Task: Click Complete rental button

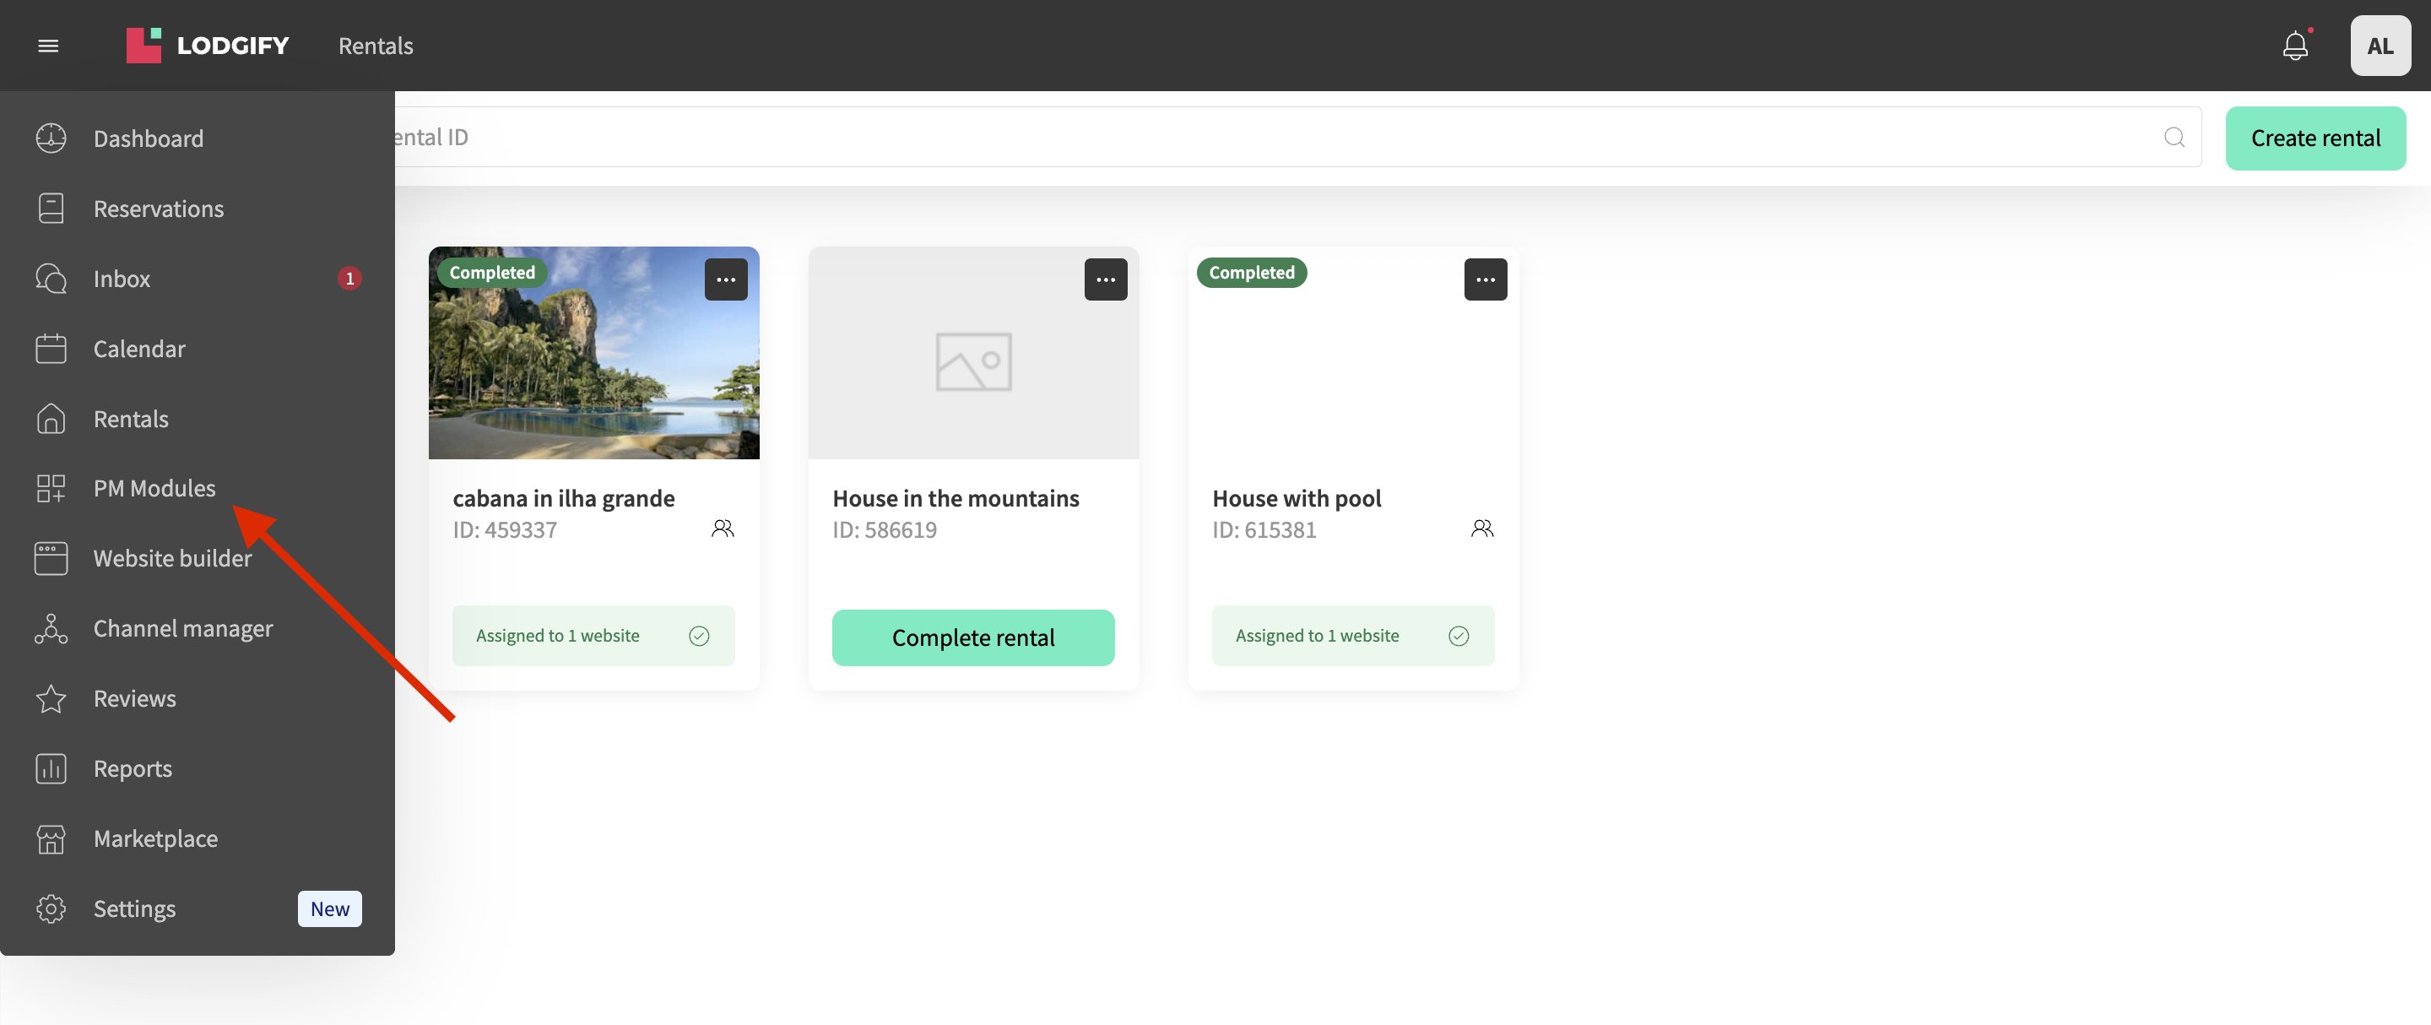Action: 973,637
